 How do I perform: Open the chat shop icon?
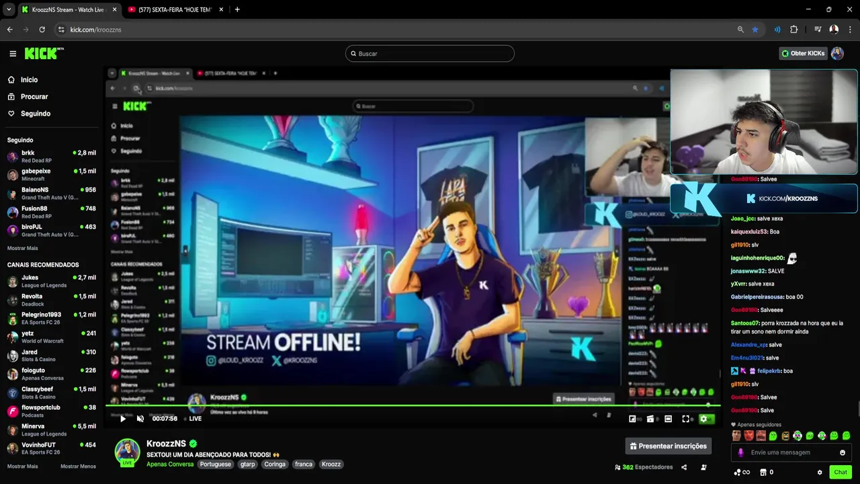point(763,473)
